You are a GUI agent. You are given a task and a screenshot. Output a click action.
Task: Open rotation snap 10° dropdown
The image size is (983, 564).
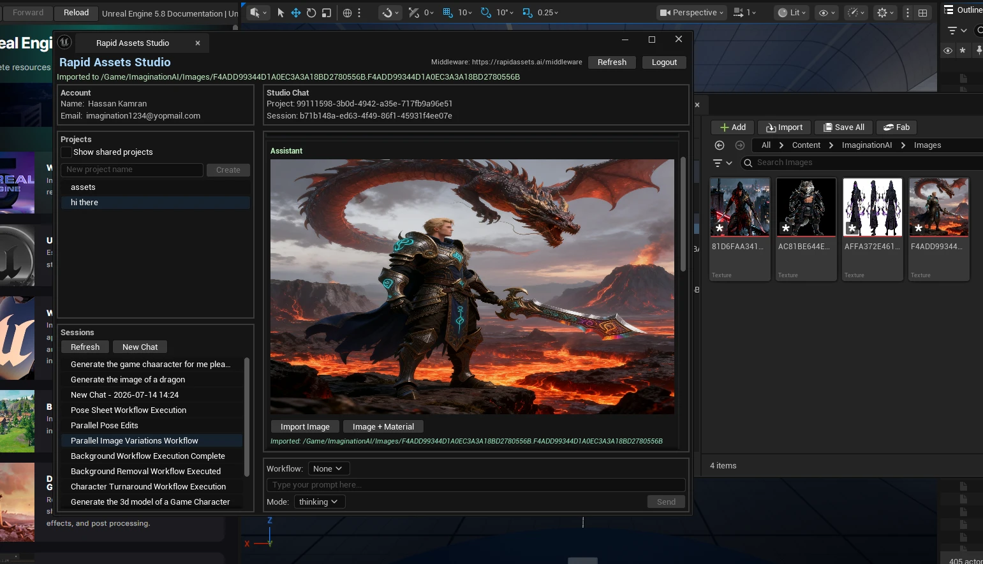tap(505, 13)
